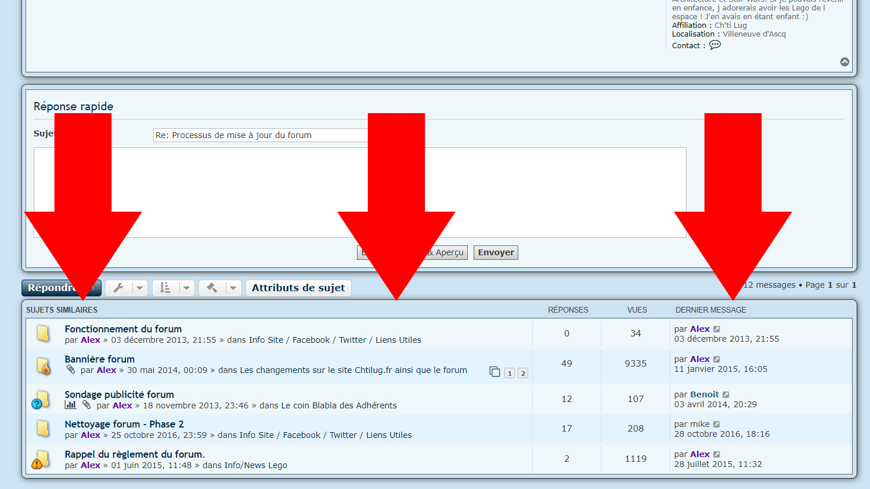Viewport: 870px width, 489px height.
Task: Go to page 2 of Bannière forum
Action: point(523,373)
